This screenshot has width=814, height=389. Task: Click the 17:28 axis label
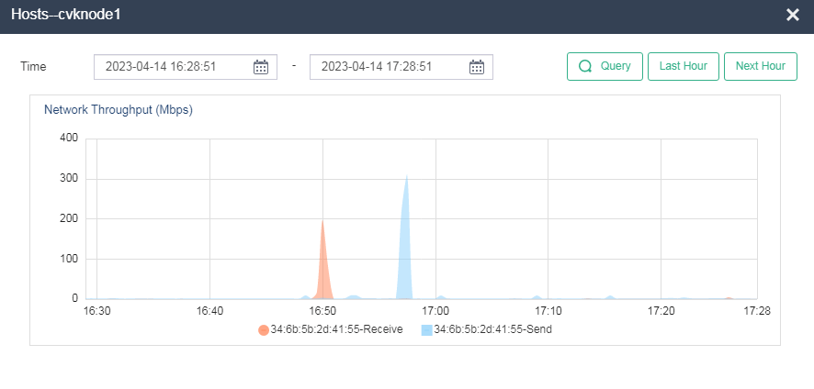759,311
